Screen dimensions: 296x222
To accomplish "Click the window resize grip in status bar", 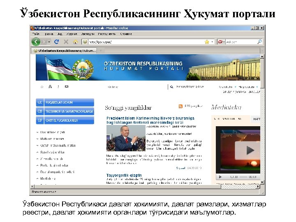I will (x=263, y=192).
